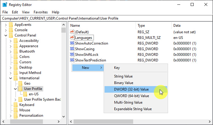The height and width of the screenshot is (125, 213).
Task: Choose DWORD (32-bit) Value from submenu
Action: (131, 89)
